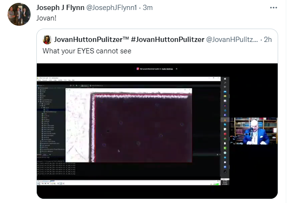Play the embedded video in the quoted tweet
The height and width of the screenshot is (203, 292).
(157, 131)
